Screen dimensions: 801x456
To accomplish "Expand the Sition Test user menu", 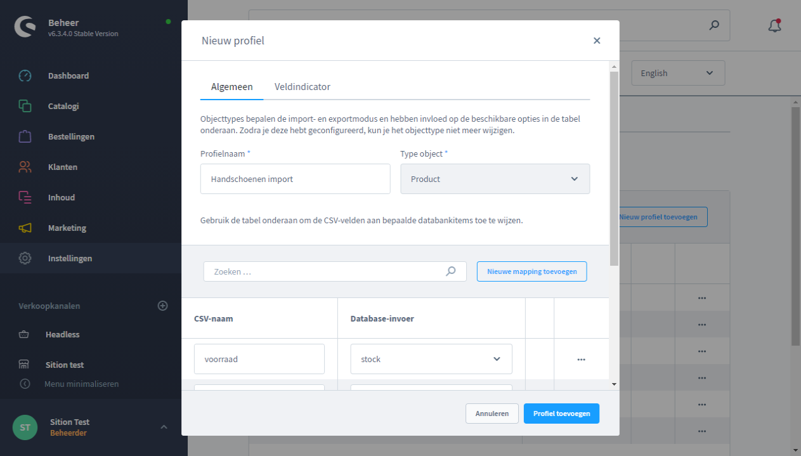I will (164, 427).
